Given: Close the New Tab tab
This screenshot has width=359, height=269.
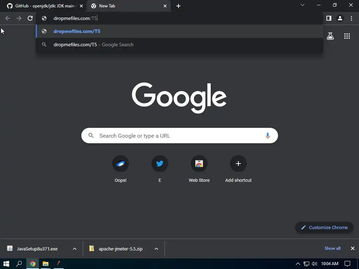Looking at the screenshot, I should point(165,6).
